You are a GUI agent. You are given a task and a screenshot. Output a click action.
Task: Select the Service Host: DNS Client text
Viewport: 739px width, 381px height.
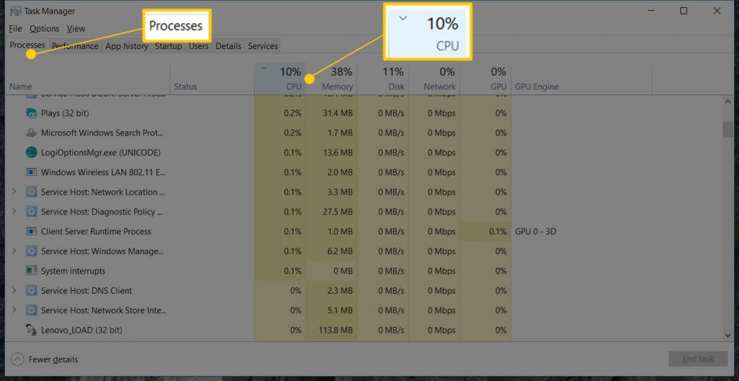click(x=87, y=291)
